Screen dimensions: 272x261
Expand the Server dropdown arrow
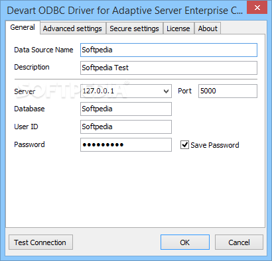[x=166, y=91]
